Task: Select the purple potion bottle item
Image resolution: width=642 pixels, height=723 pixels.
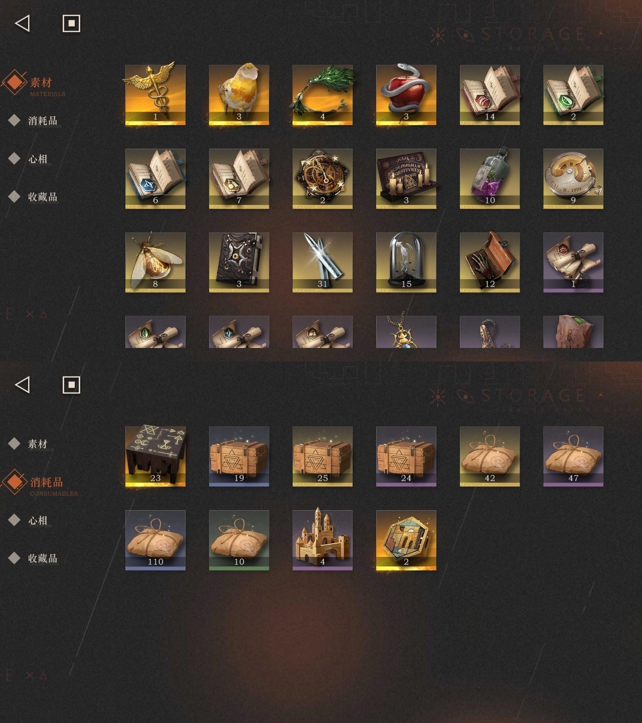Action: (490, 179)
